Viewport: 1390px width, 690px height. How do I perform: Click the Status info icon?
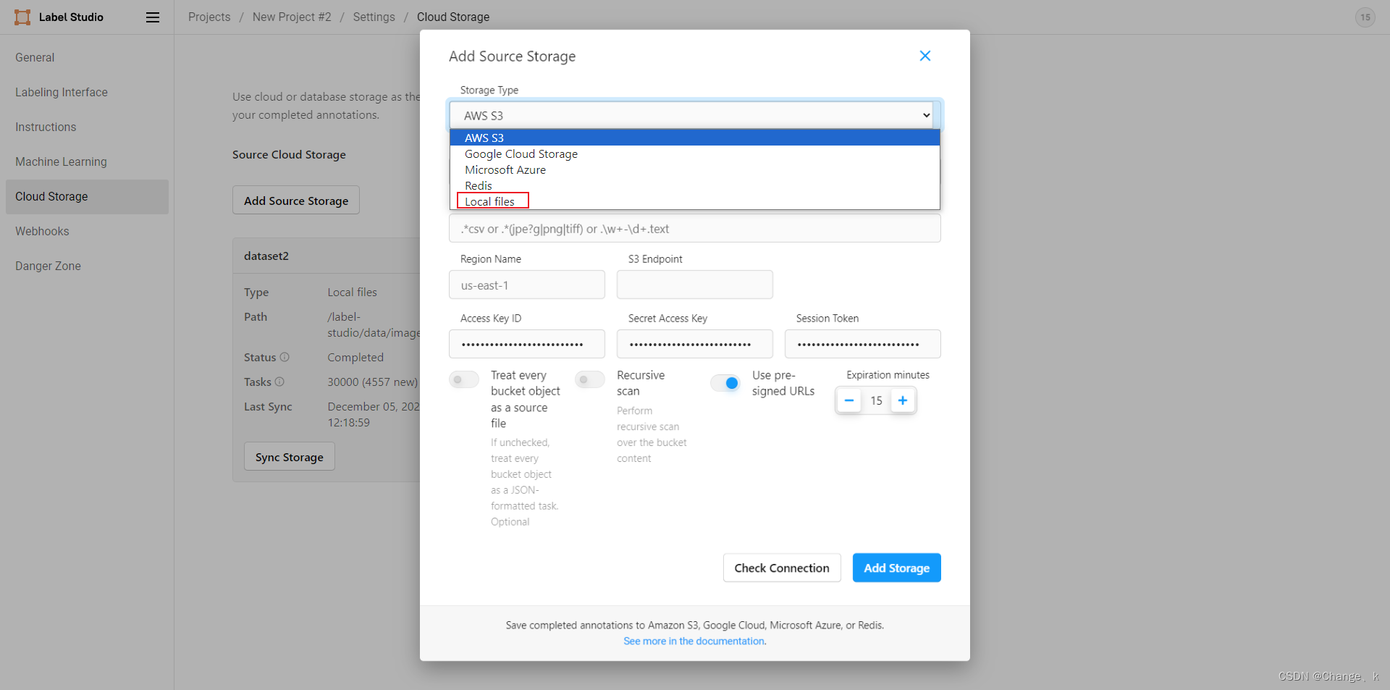285,357
